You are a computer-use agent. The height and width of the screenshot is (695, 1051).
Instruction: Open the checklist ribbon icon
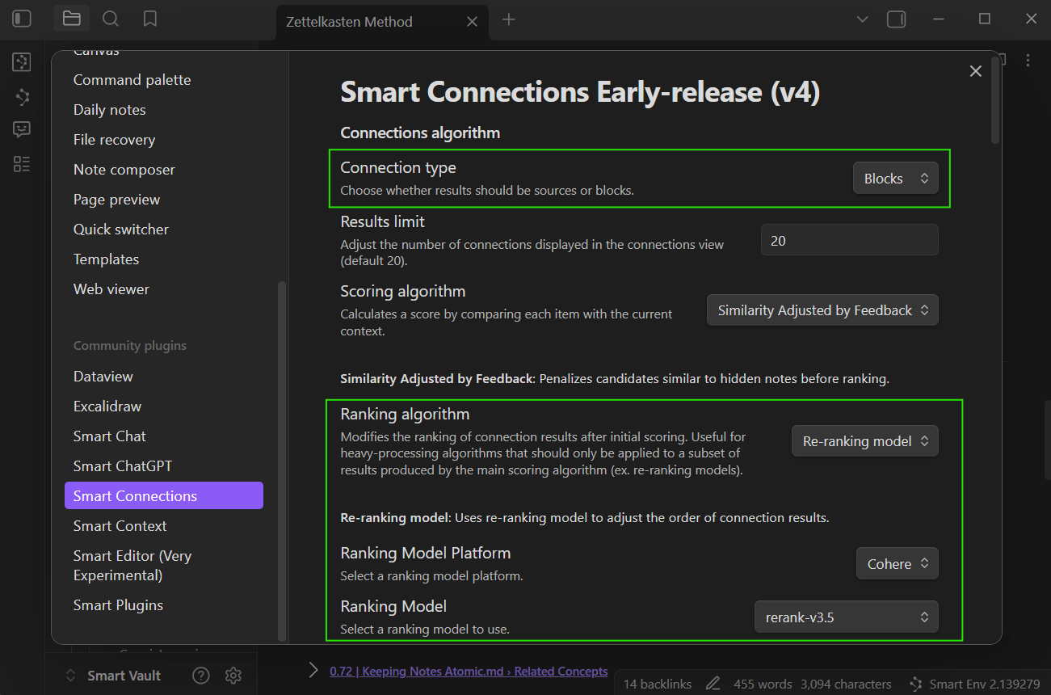(22, 164)
